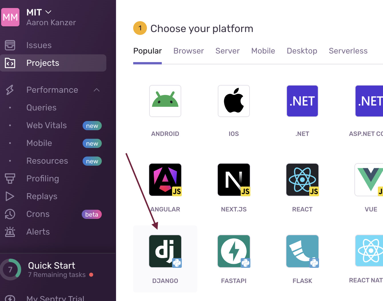Pick the .NET platform tile
The image size is (383, 301).
coord(302,101)
